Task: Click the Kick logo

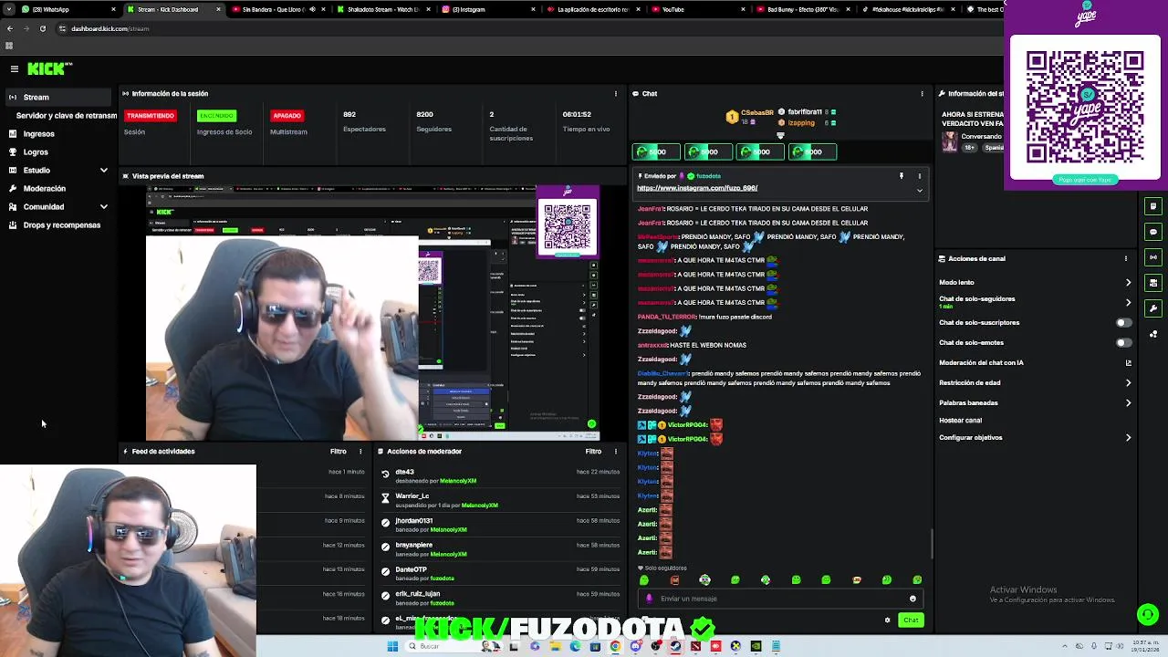Action: coord(48,68)
